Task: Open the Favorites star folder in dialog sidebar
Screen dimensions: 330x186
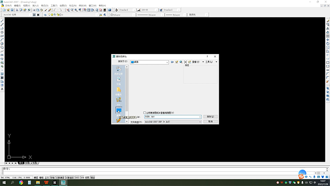Action: pos(118,91)
